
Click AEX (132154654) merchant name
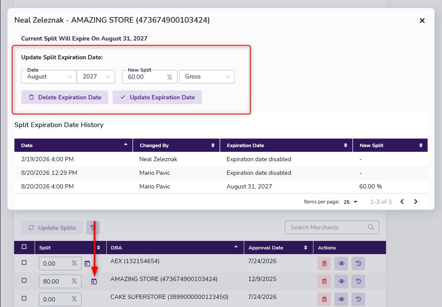tap(135, 261)
